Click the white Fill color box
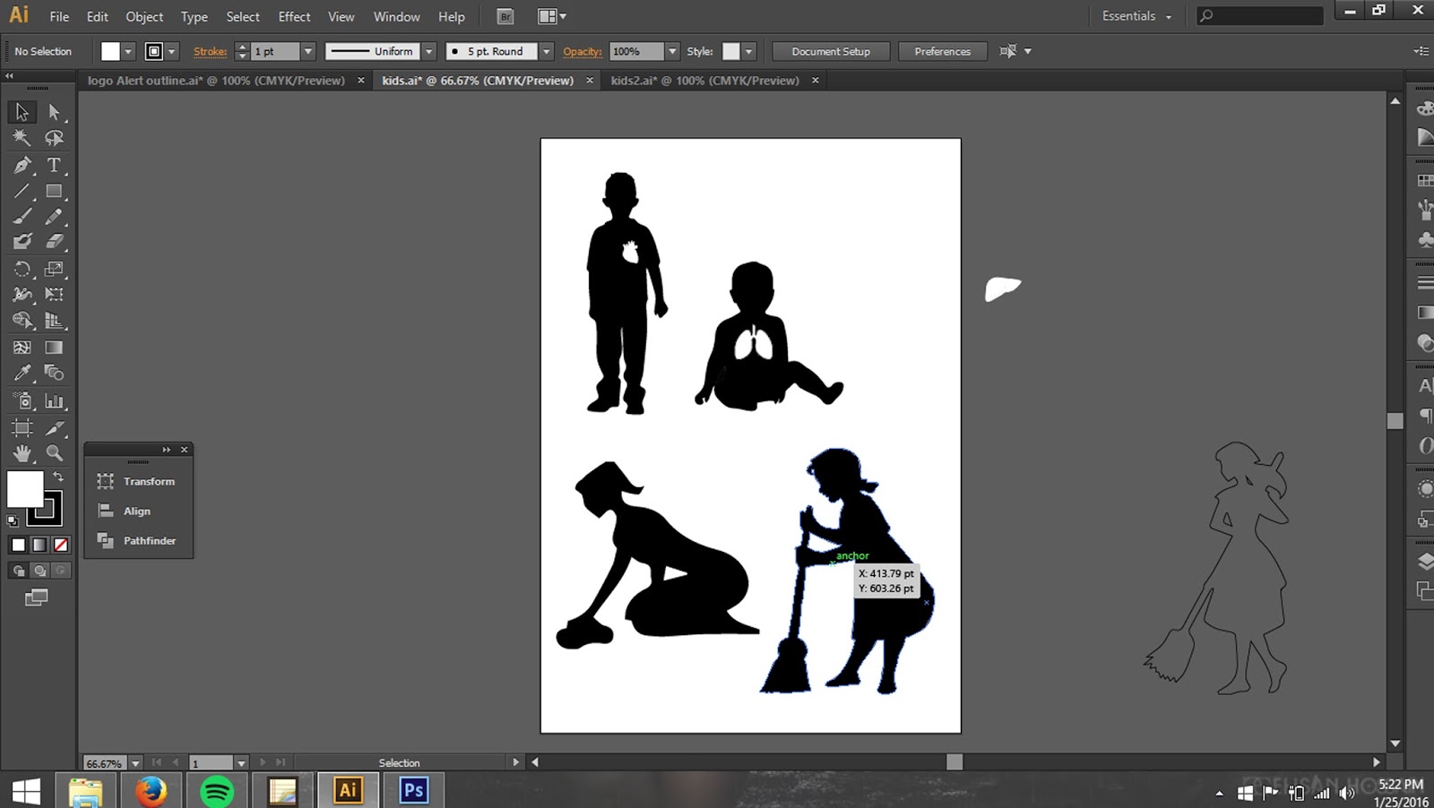This screenshot has height=808, width=1434. click(25, 489)
